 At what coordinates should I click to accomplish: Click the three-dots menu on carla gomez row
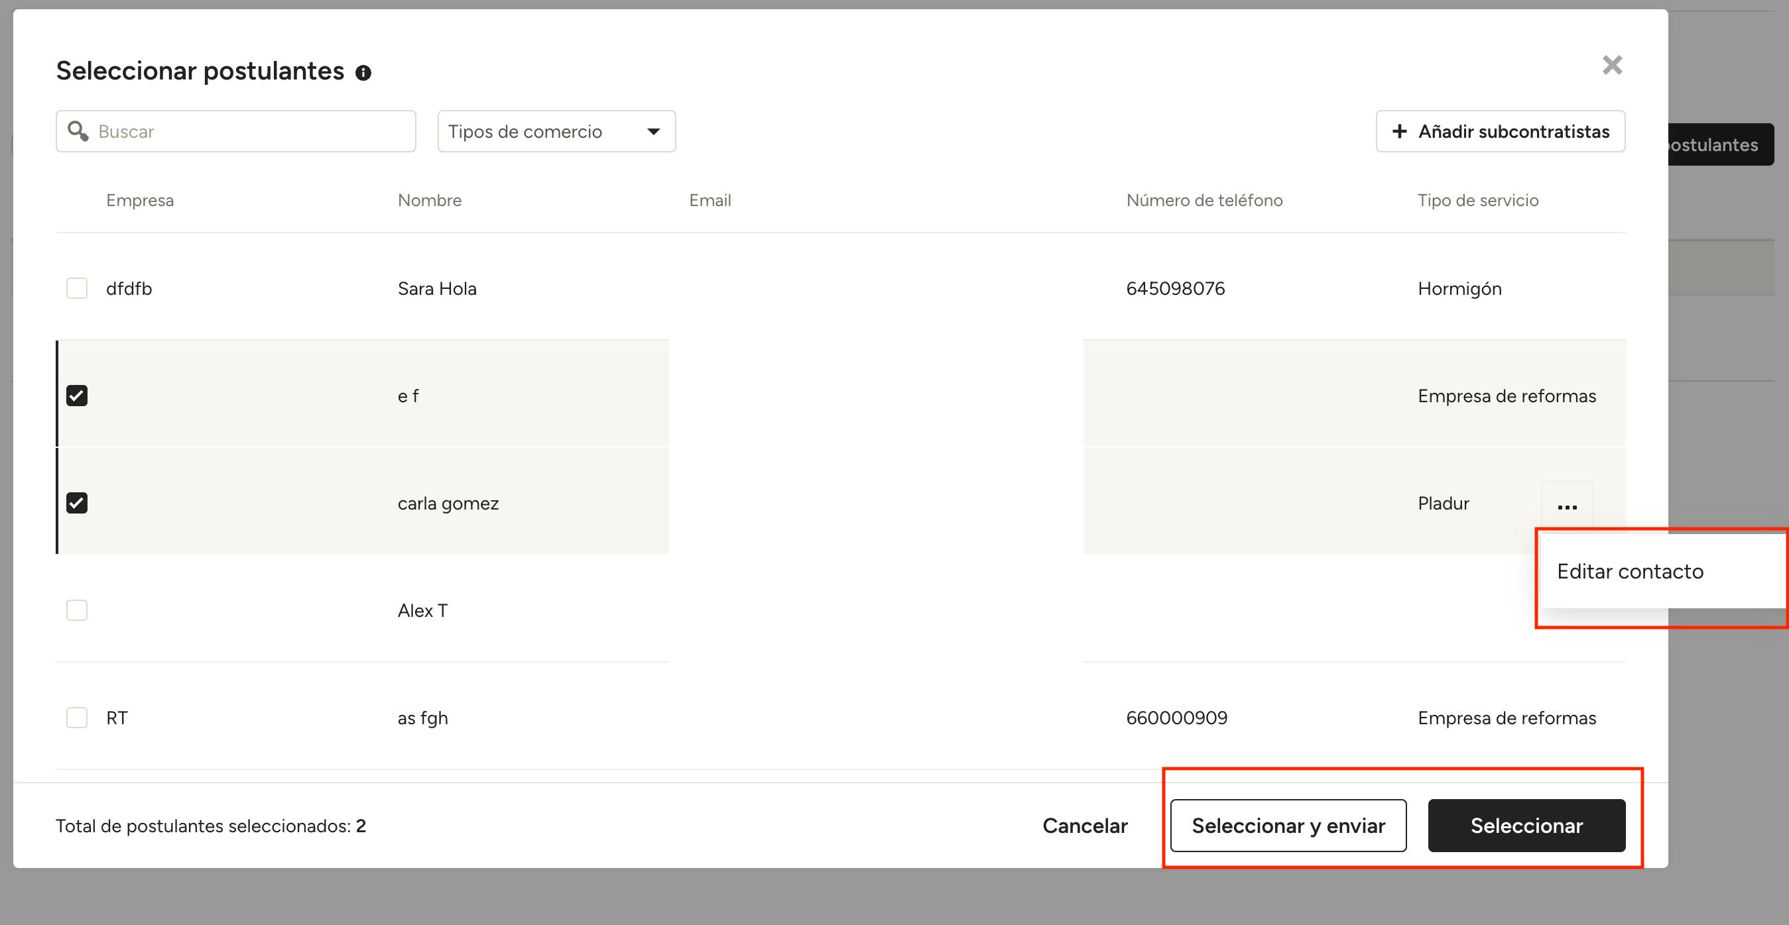pos(1567,507)
